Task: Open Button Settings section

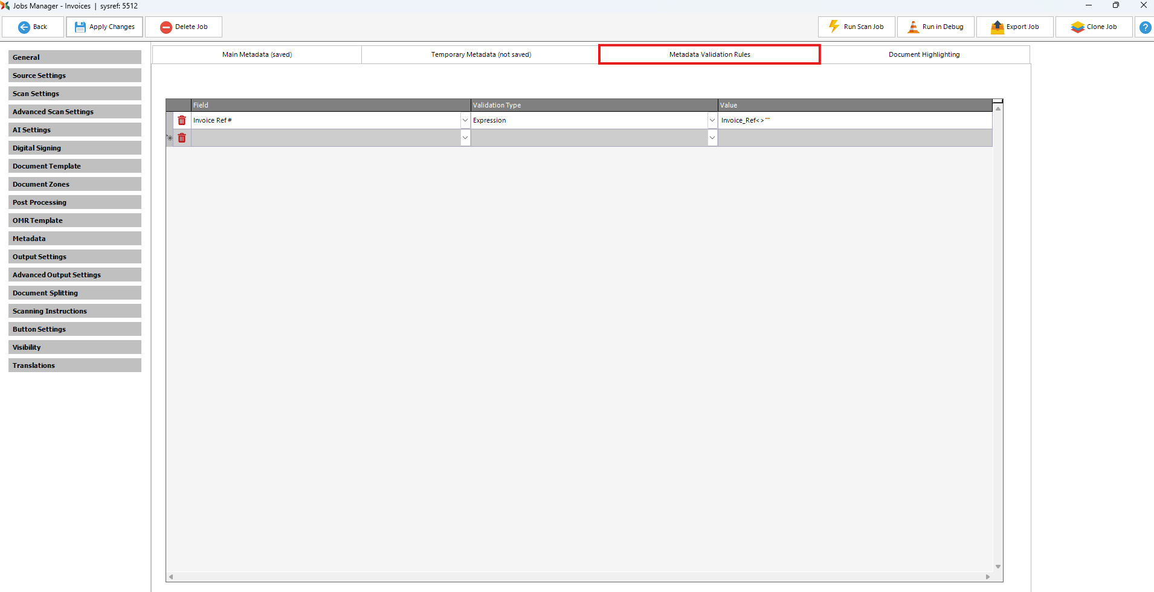Action: pos(75,329)
